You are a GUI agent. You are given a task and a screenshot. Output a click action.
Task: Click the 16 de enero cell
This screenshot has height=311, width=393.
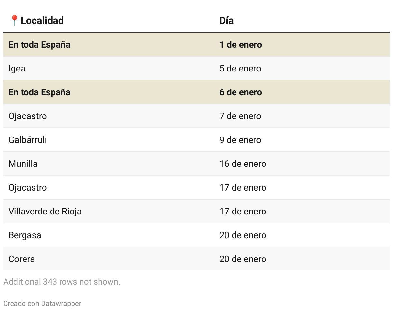[x=243, y=164]
